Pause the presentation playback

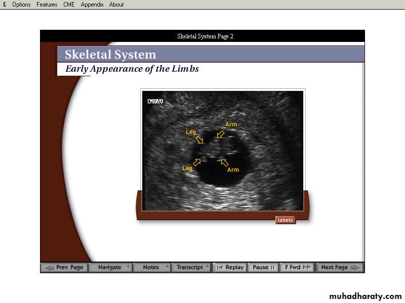[x=264, y=267]
